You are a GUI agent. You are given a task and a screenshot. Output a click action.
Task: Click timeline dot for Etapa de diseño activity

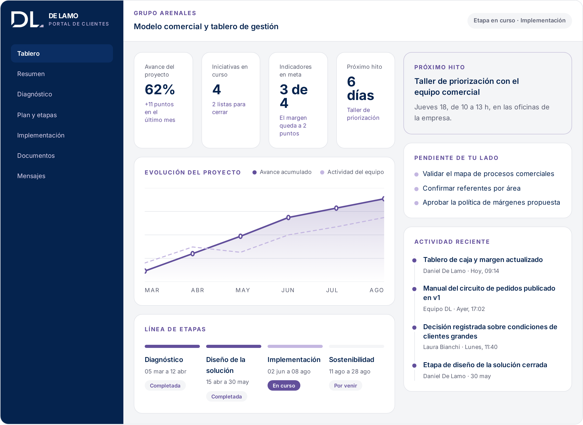(414, 366)
